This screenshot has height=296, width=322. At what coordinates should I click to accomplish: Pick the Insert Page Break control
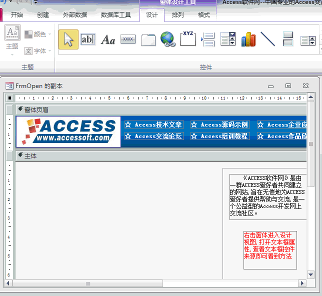click(x=208, y=39)
